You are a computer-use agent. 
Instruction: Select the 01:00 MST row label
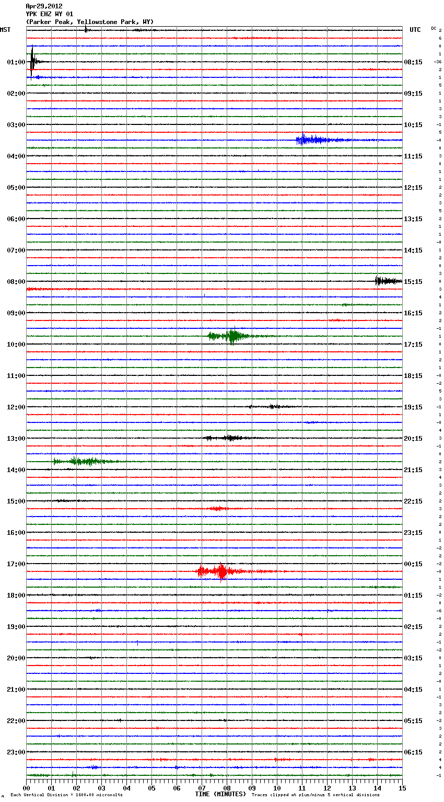[x=16, y=62]
